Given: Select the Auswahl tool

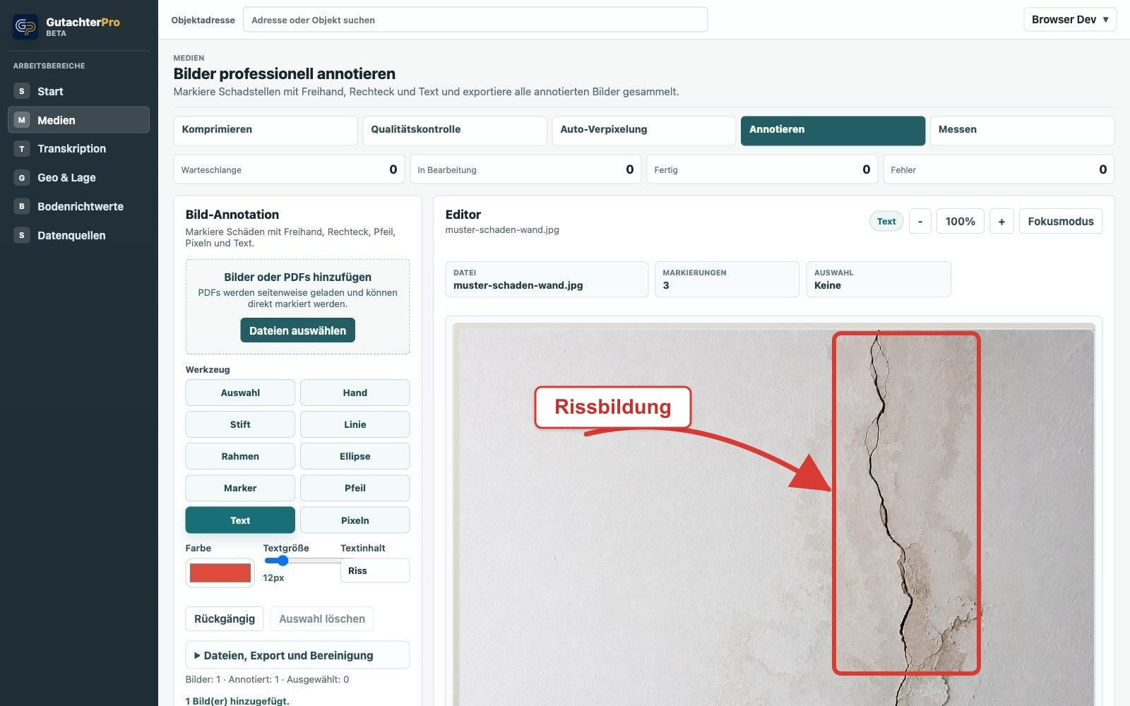Looking at the screenshot, I should click(x=240, y=393).
